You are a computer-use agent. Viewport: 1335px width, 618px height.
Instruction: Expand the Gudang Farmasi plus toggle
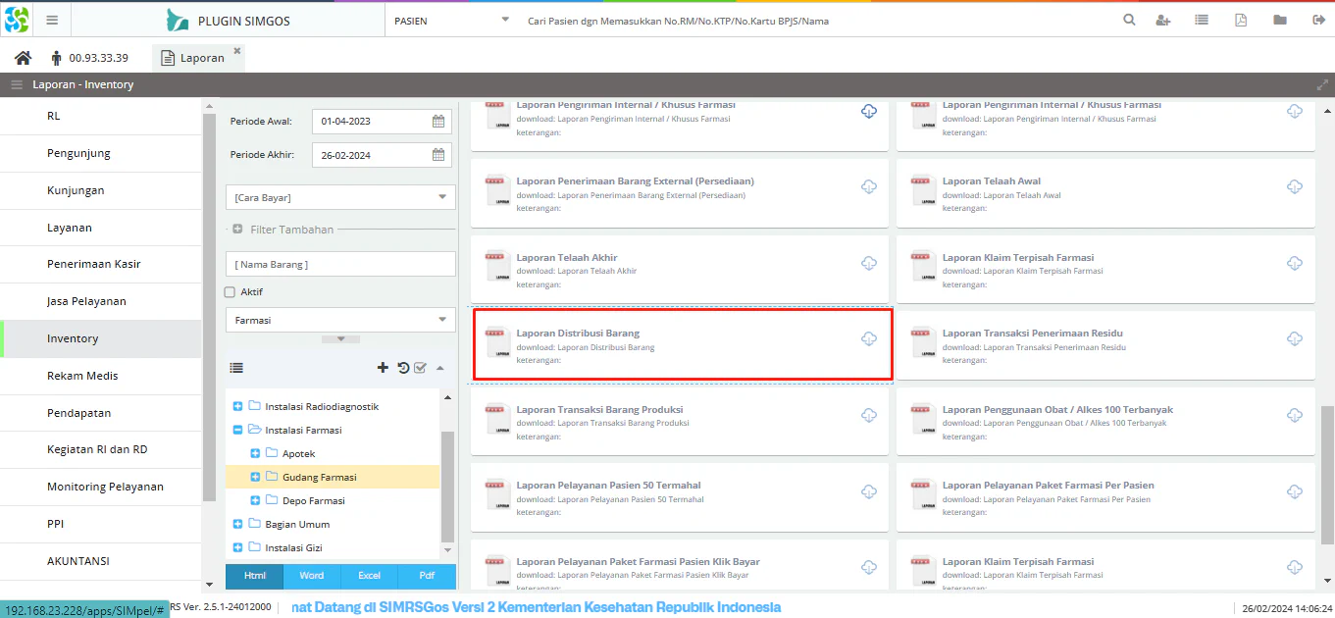pos(255,477)
